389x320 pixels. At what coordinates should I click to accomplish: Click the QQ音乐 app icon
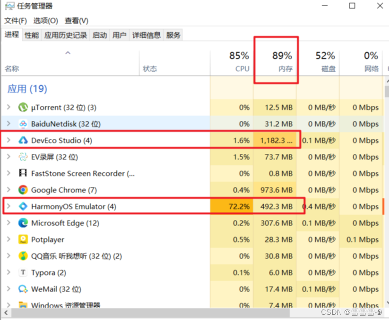click(x=23, y=256)
